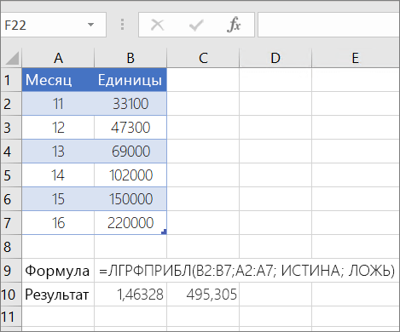Select result cell showing 1,46328
400x332 pixels.
tap(130, 294)
